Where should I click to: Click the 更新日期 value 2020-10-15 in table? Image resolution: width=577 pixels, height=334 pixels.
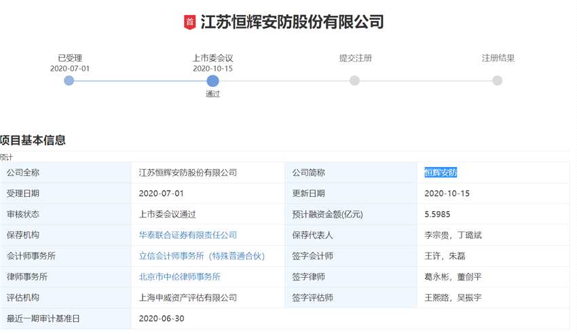pos(447,193)
